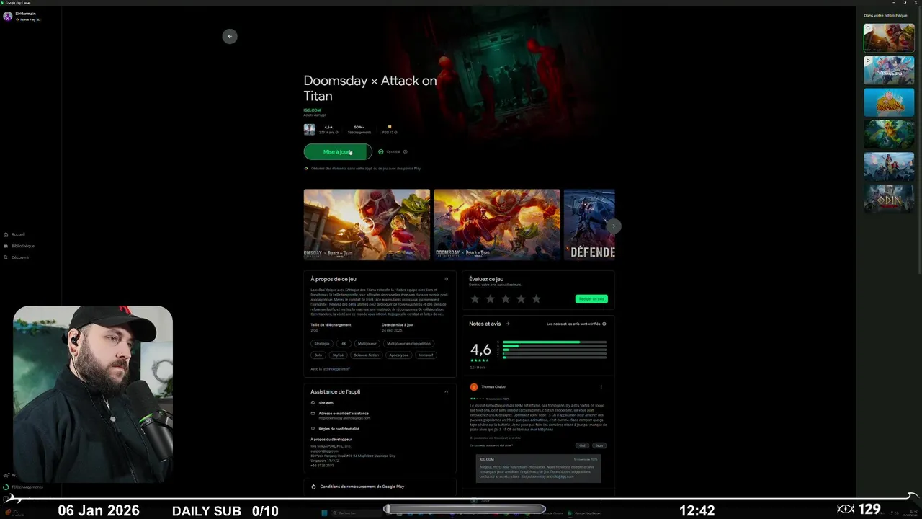This screenshot has width=922, height=519.
Task: Click the taskbar search box
Action: (357, 513)
